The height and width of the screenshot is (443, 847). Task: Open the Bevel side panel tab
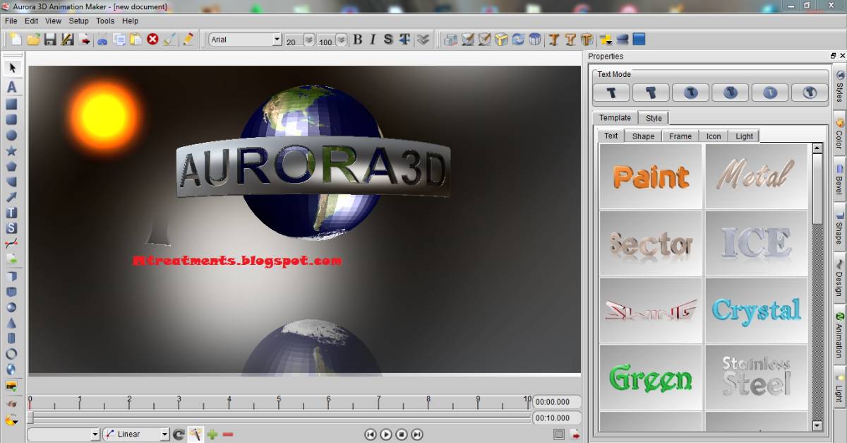pyautogui.click(x=839, y=180)
